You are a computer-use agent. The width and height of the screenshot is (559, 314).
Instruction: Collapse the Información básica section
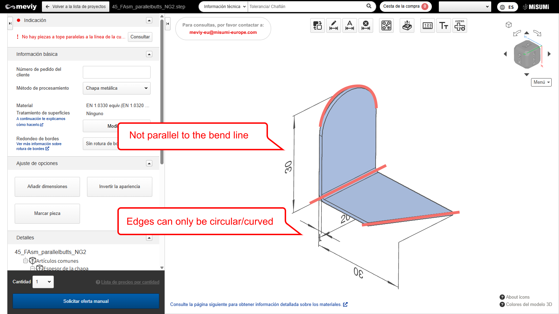tap(149, 54)
